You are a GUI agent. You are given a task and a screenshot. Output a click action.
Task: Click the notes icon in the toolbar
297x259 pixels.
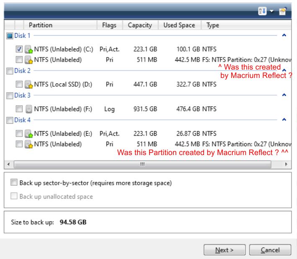click(283, 11)
